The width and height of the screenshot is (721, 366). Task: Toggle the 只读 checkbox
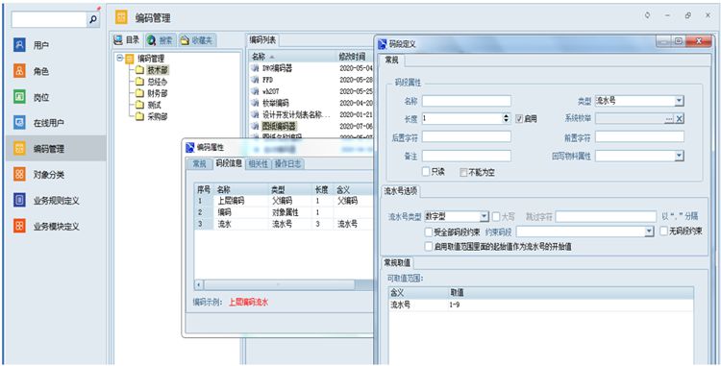[x=426, y=172]
